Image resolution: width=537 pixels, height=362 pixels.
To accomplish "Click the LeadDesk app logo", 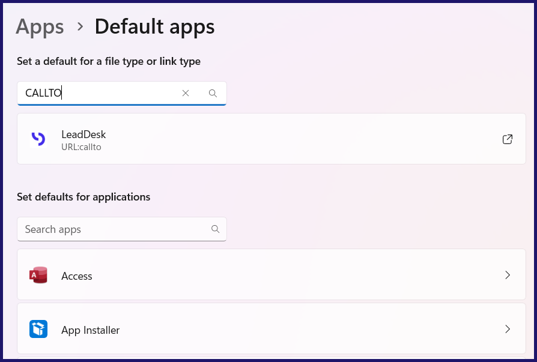I will pos(38,139).
